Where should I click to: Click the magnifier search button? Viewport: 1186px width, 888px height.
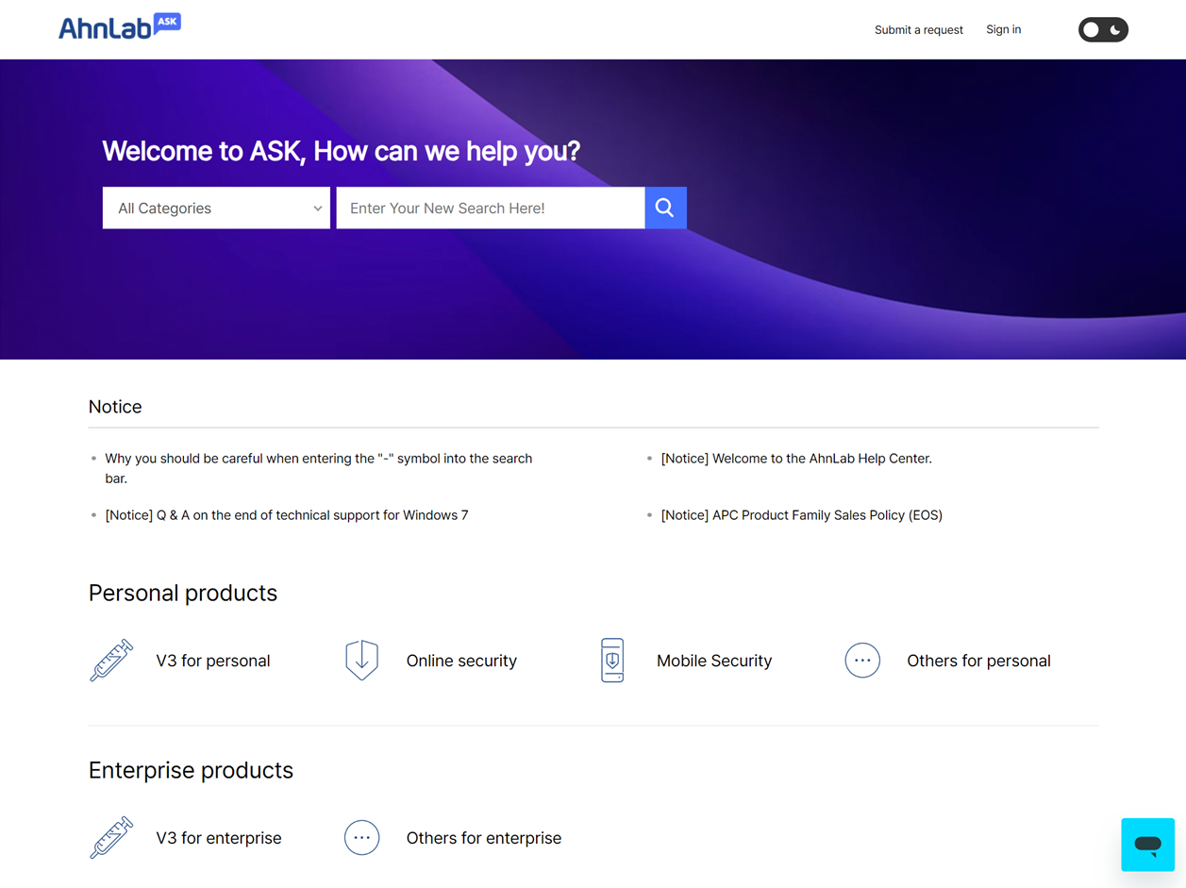point(665,208)
